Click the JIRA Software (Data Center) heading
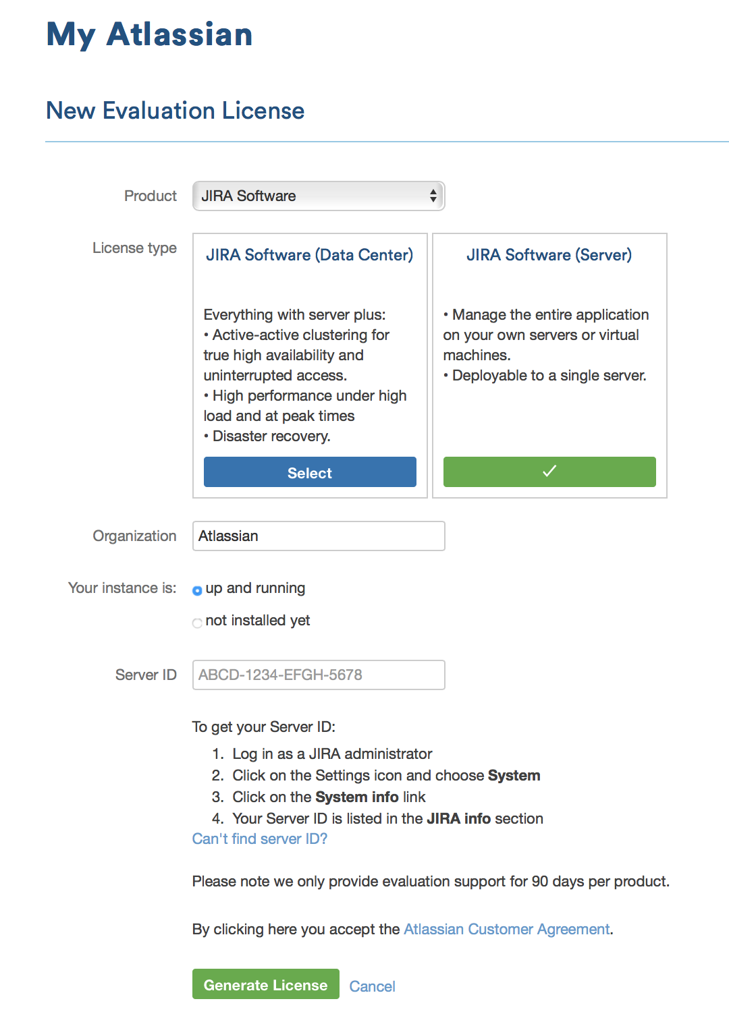Screen dimensions: 729x1020 pyautogui.click(x=309, y=255)
